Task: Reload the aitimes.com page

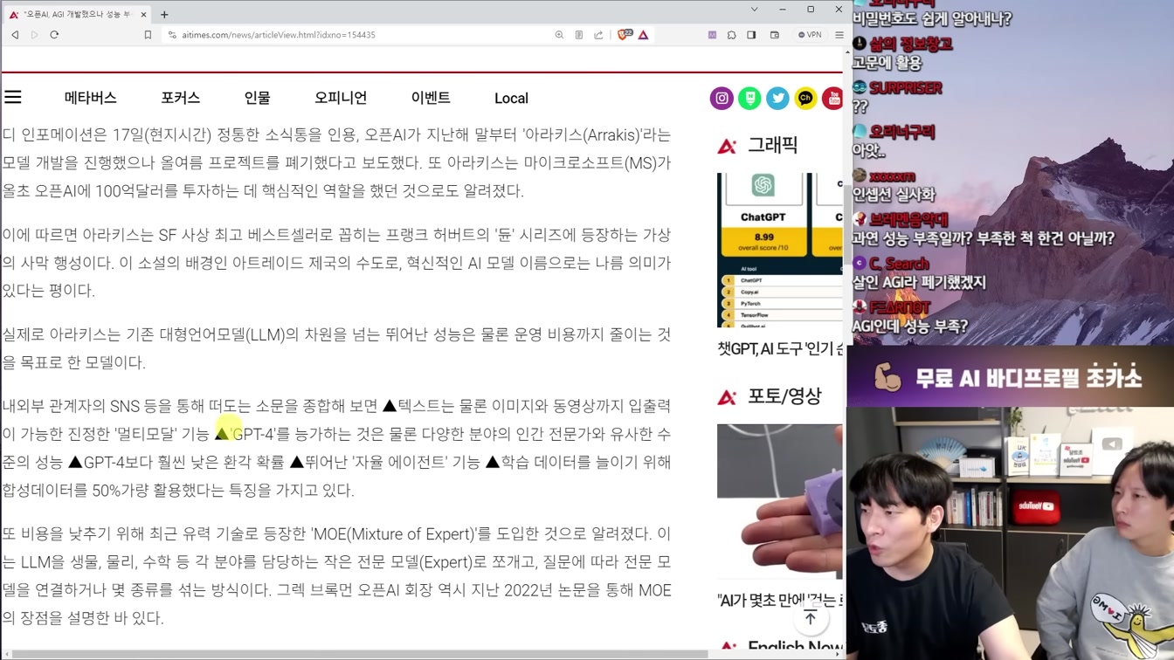Action: (54, 35)
